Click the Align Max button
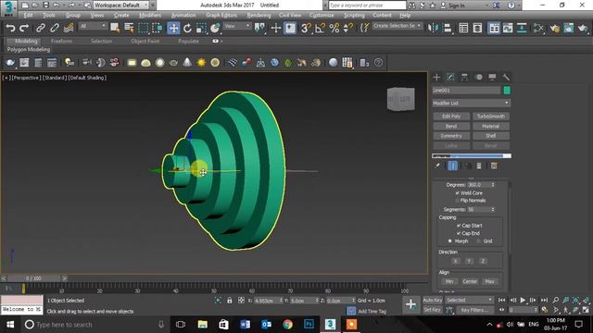The image size is (593, 333). pos(490,281)
